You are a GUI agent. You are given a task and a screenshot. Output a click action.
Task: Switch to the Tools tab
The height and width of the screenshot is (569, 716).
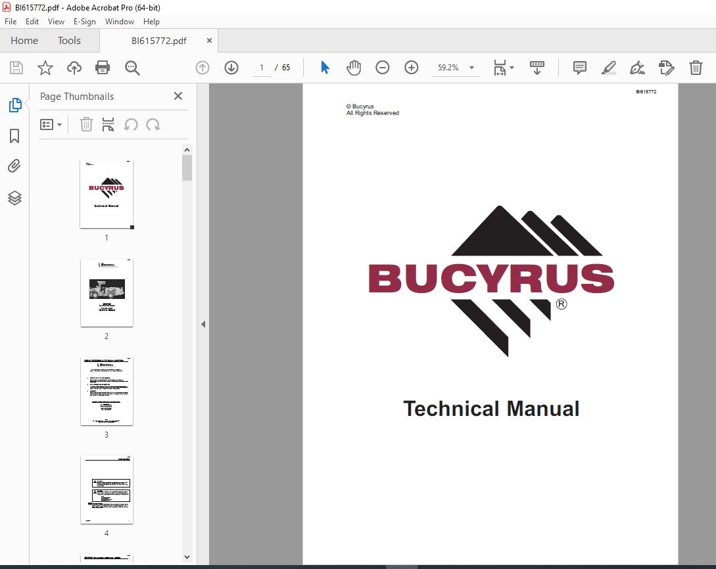tap(69, 41)
